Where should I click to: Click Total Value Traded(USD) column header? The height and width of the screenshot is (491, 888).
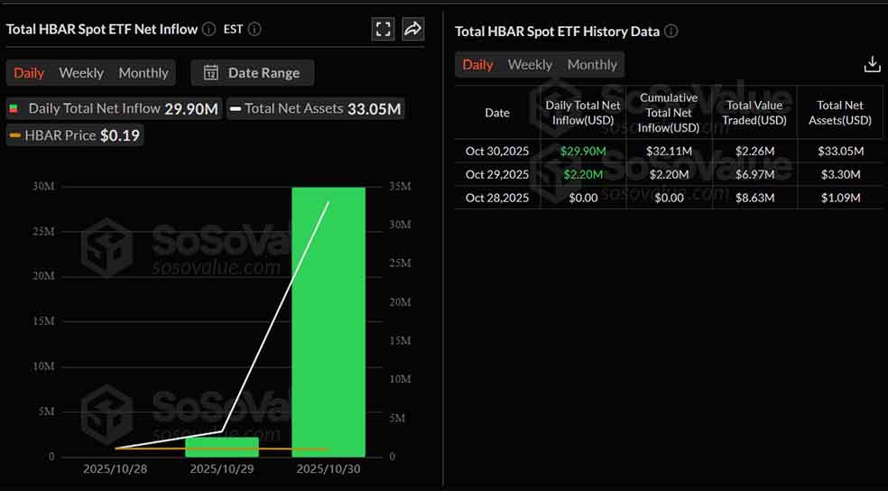coord(754,113)
